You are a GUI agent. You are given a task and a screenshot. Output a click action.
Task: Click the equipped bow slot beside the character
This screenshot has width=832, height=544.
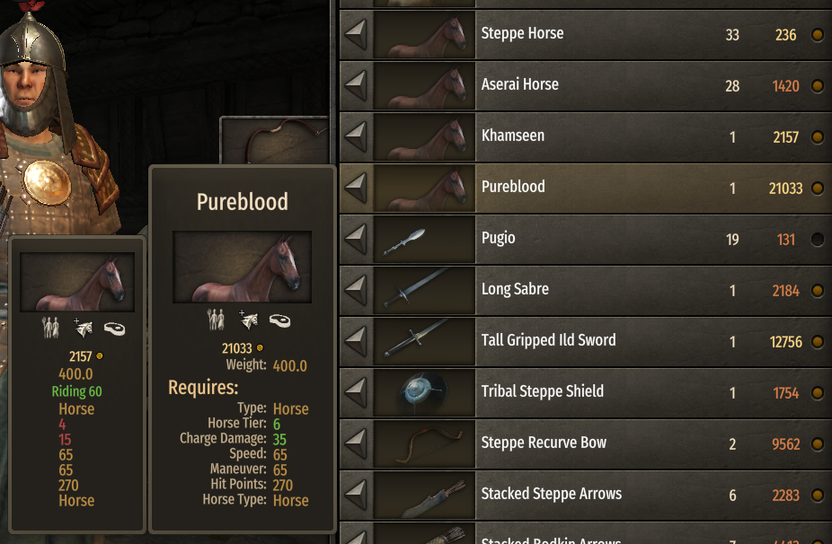click(x=274, y=141)
